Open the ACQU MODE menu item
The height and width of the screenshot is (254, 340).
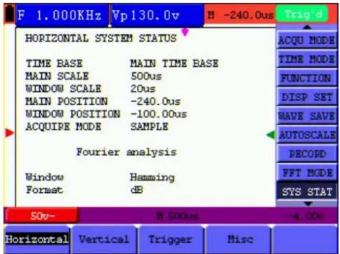[307, 40]
